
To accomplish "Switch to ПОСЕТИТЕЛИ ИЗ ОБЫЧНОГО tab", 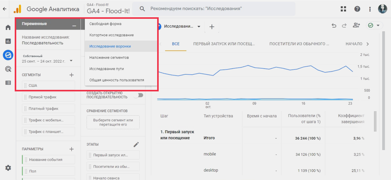I will 299,44.
